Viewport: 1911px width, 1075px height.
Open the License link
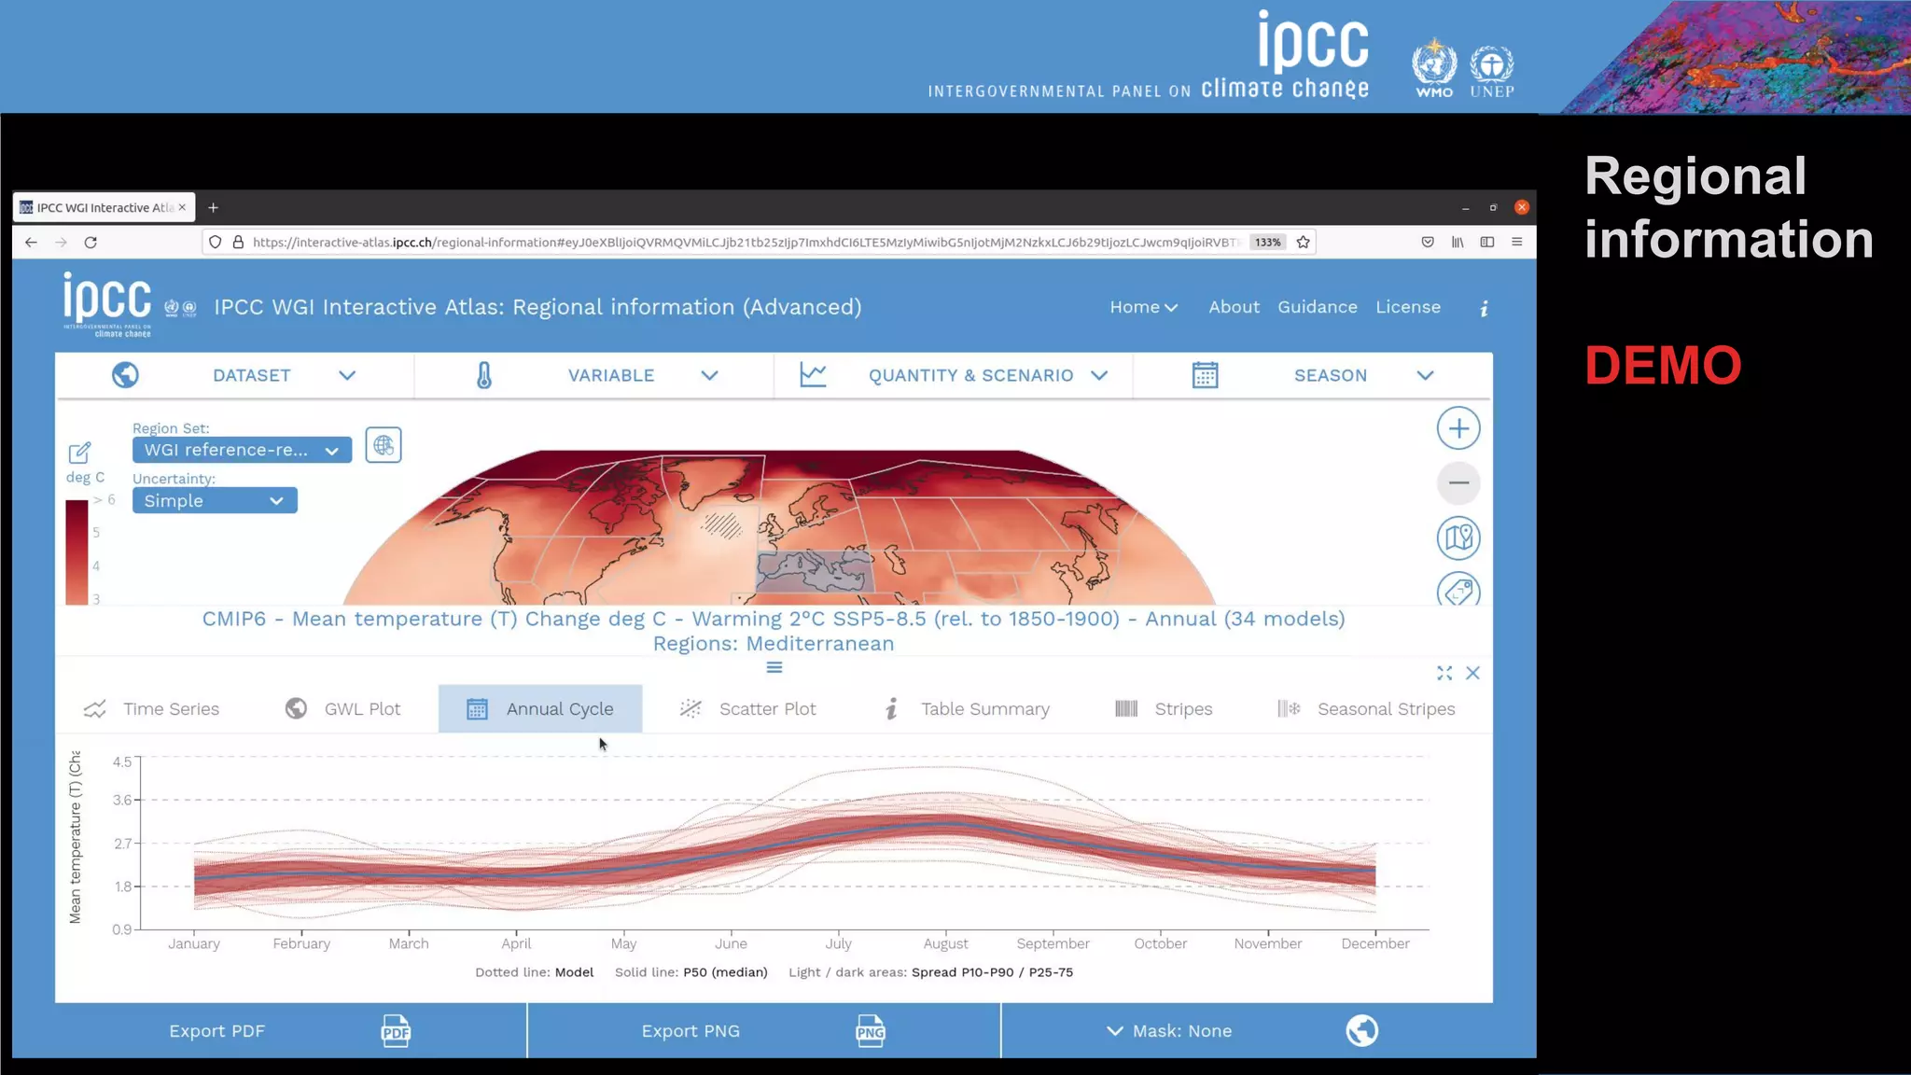click(1407, 307)
